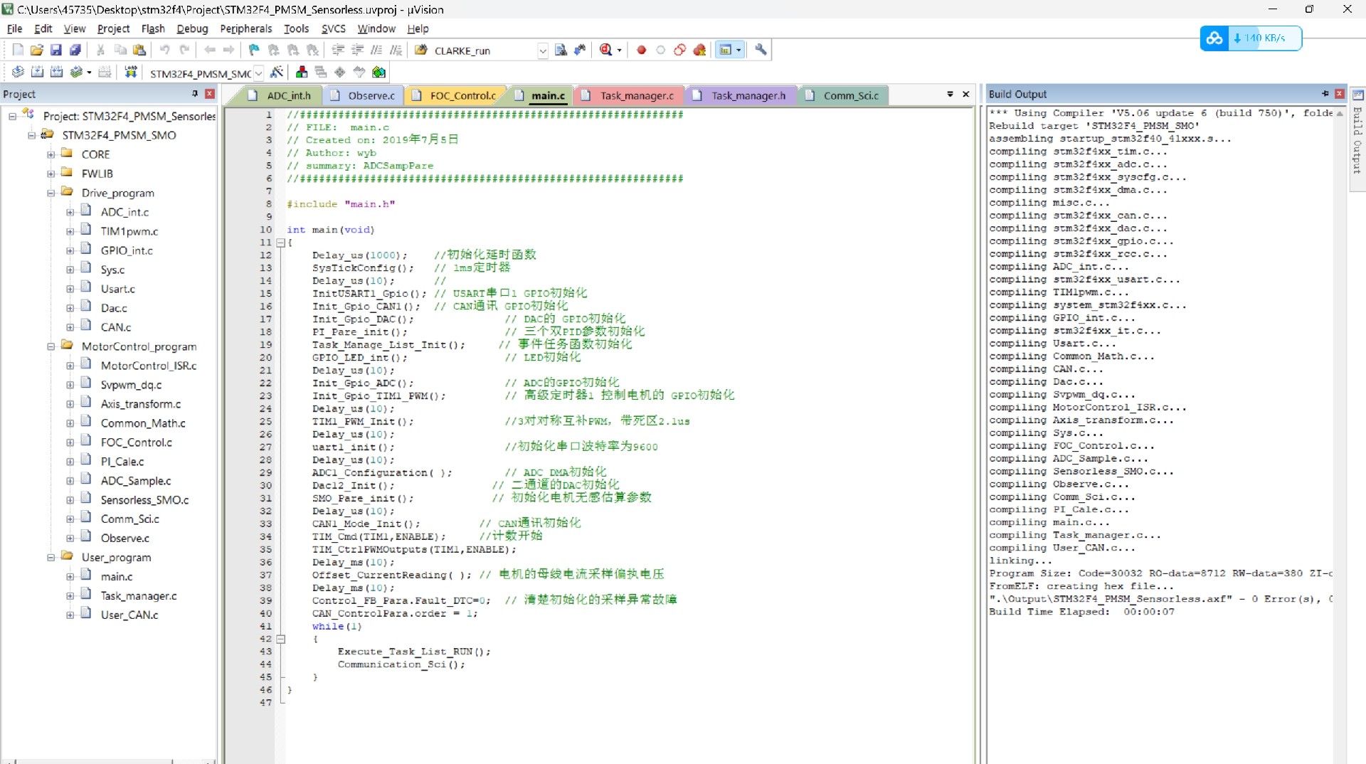Click the New file icon

coord(18,50)
